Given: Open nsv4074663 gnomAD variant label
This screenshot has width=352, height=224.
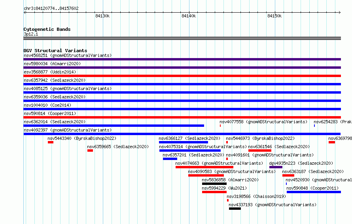Looking at the screenshot, I should (219, 163).
